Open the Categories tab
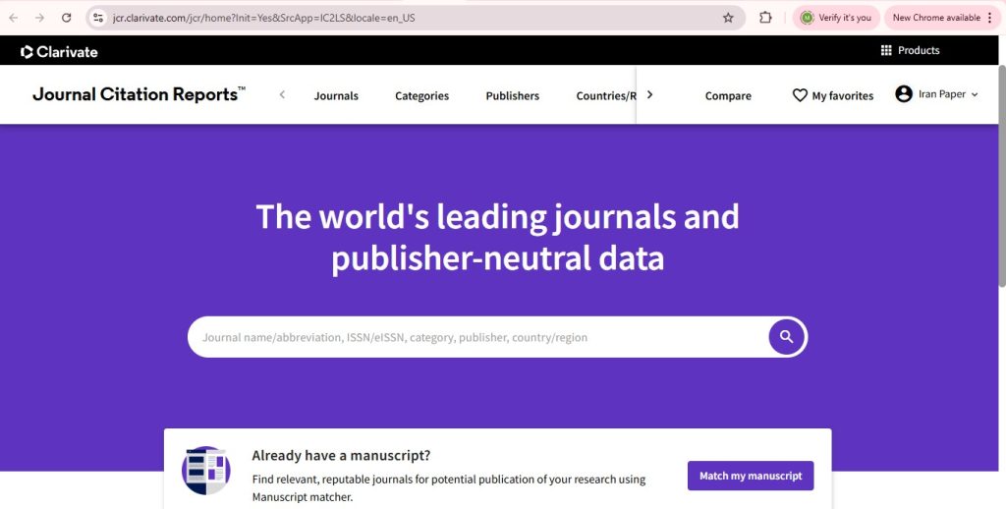The width and height of the screenshot is (1006, 509). click(422, 95)
